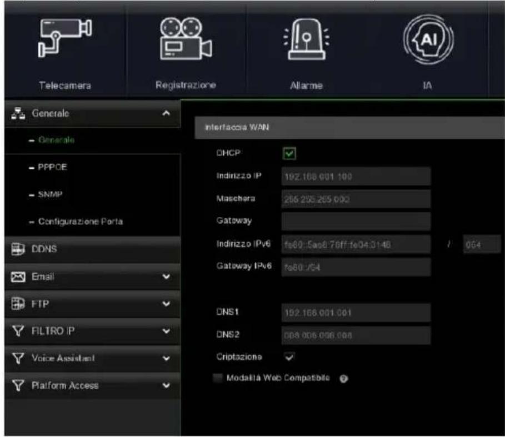Click the IA label
This screenshot has height=437, width=505.
tap(427, 86)
